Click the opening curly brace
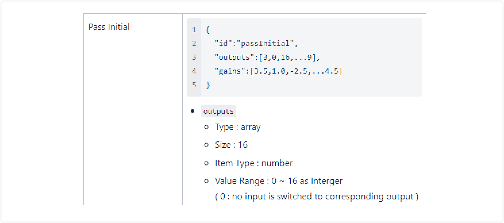The image size is (504, 223). 208,30
